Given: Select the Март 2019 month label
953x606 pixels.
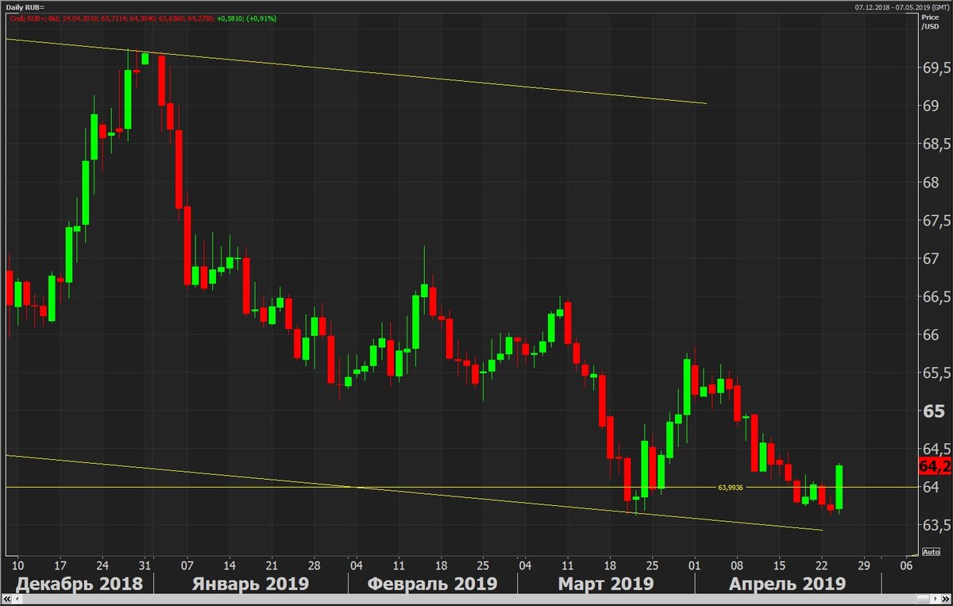Looking at the screenshot, I should 606,584.
